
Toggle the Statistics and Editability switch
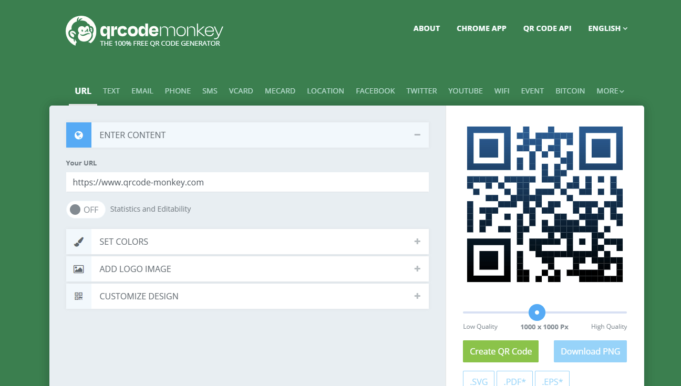(86, 210)
